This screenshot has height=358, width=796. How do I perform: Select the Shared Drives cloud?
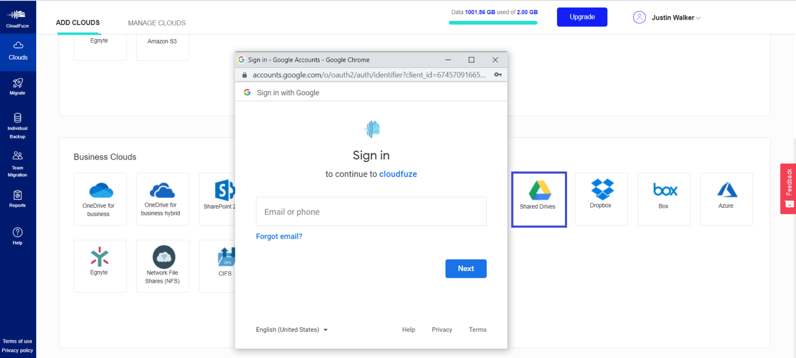coord(539,199)
